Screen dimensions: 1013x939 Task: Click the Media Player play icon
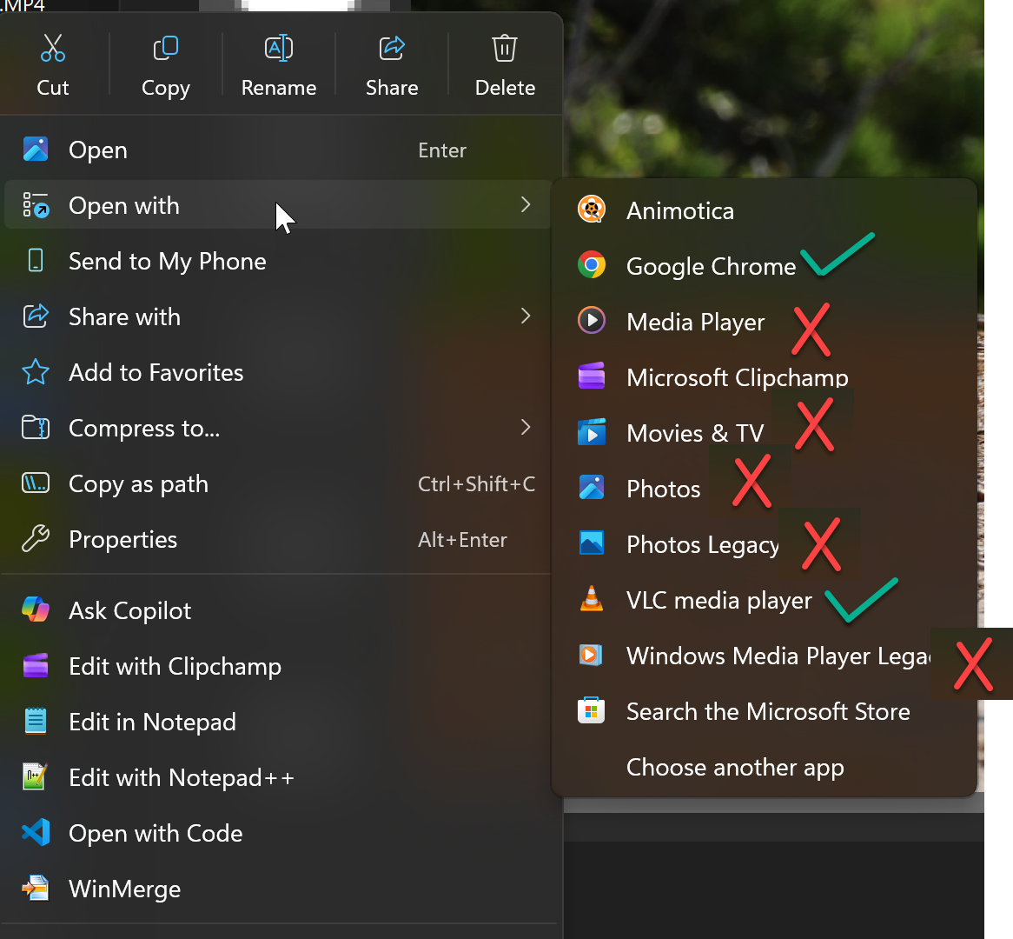point(591,321)
